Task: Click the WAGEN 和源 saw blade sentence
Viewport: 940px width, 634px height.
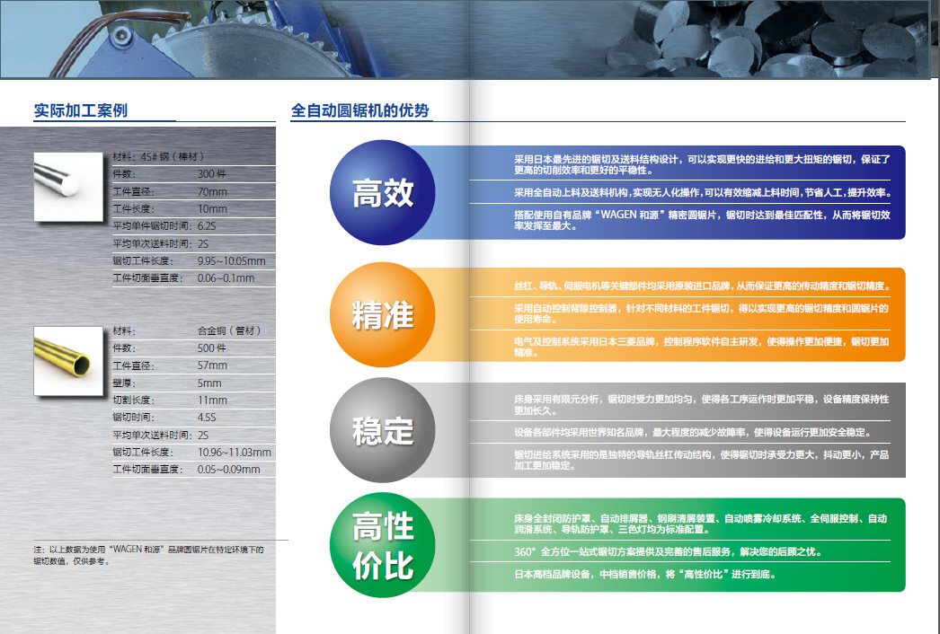Action: pos(701,221)
